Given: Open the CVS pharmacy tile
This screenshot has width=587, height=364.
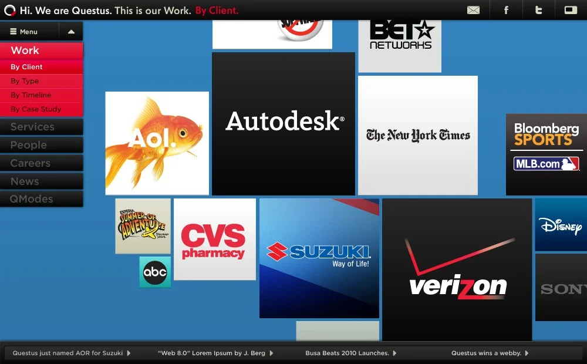Looking at the screenshot, I should coord(214,240).
